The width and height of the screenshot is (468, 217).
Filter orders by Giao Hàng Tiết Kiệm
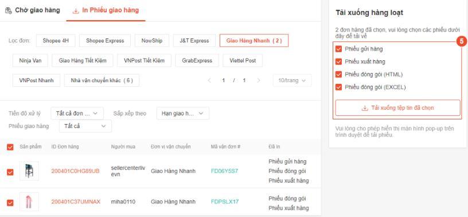tap(83, 61)
